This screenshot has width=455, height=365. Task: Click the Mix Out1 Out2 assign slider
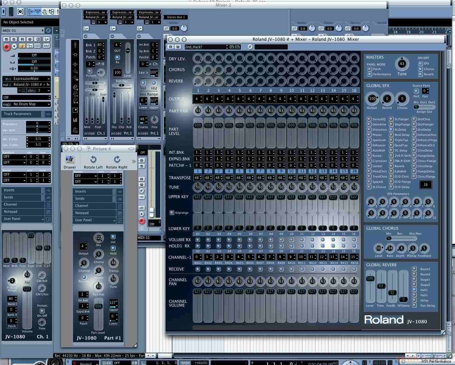tap(424, 107)
